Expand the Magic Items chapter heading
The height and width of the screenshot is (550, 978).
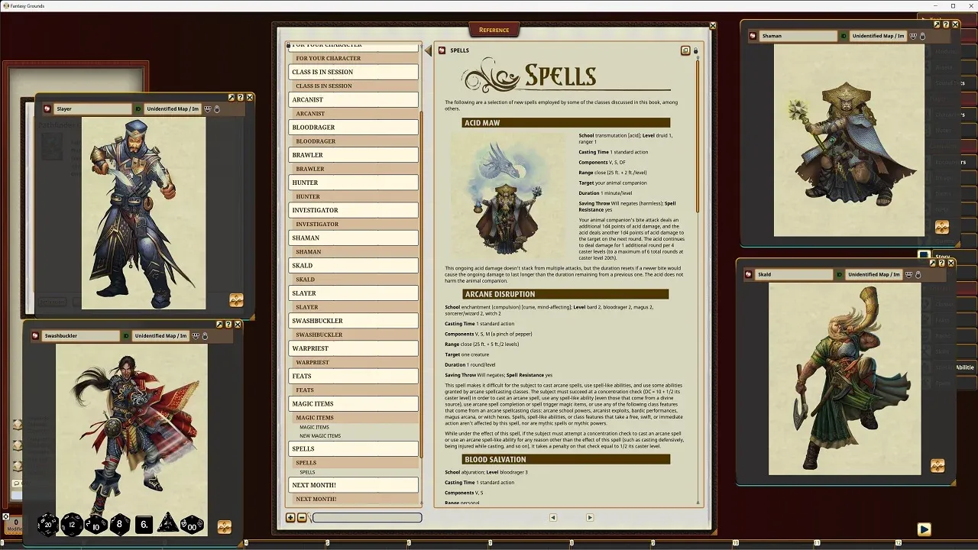(x=355, y=403)
